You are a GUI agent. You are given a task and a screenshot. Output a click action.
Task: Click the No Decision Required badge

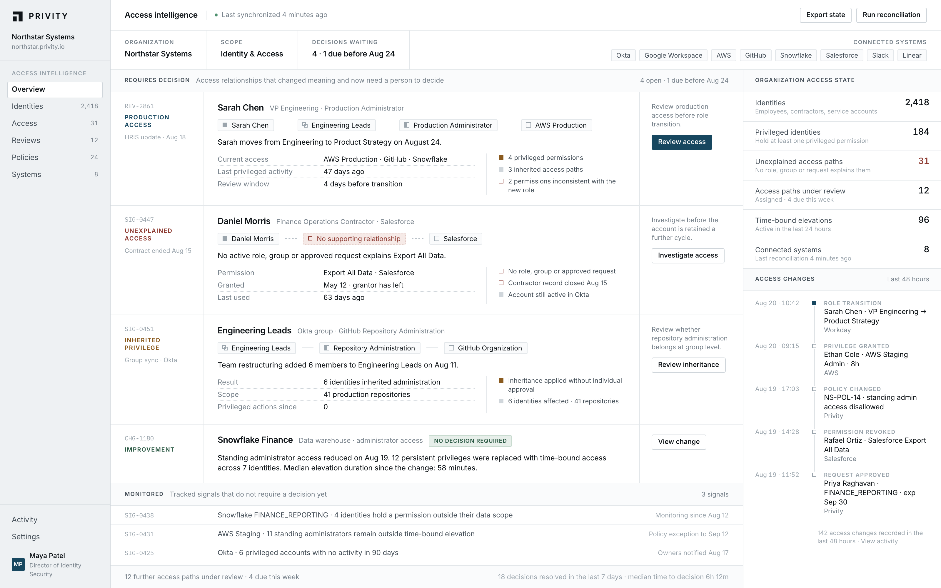pos(470,441)
